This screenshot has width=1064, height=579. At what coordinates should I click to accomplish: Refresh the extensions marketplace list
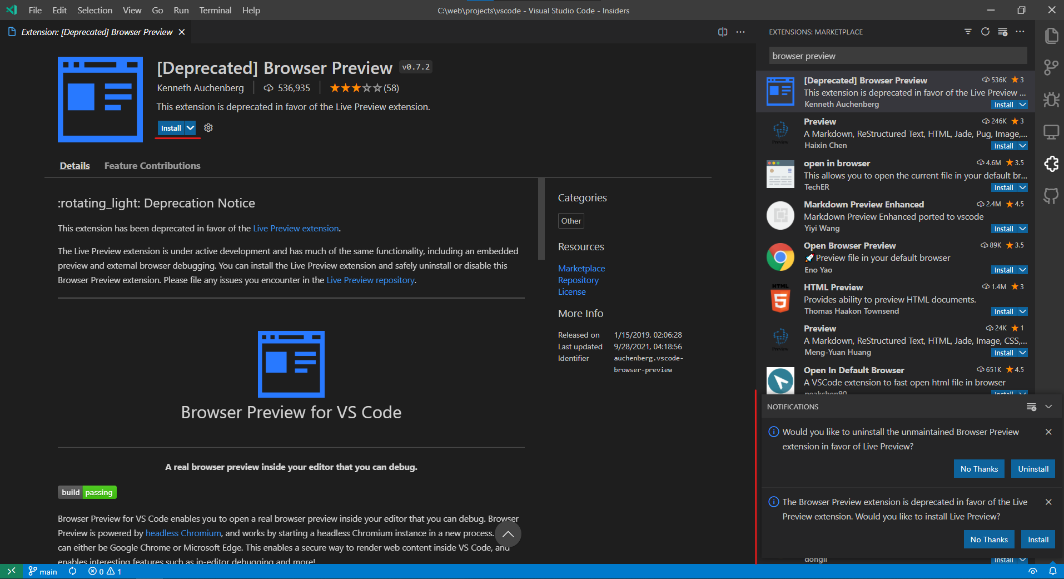[986, 32]
